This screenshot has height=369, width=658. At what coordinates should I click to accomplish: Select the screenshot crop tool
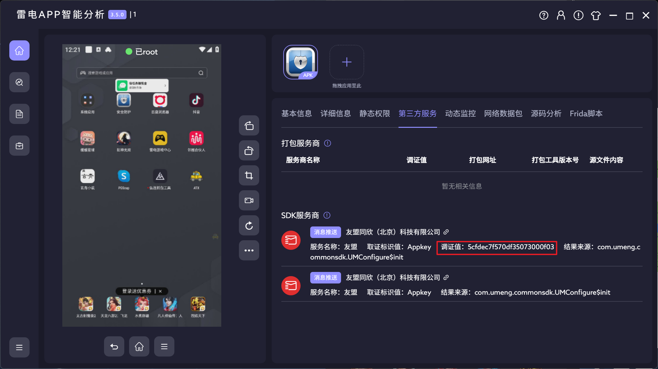point(249,175)
